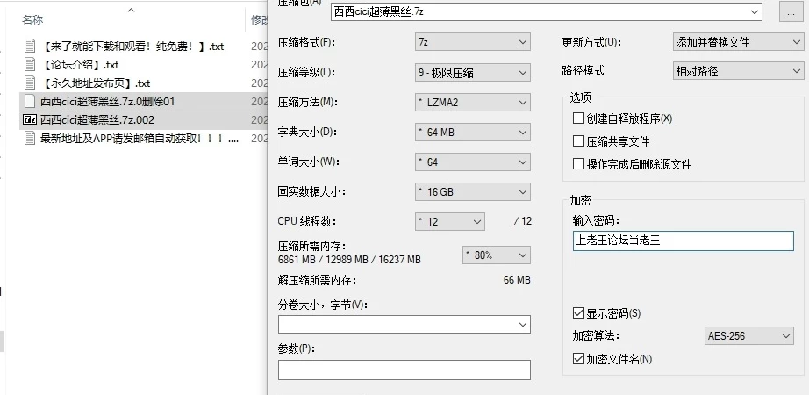Select file name 西西cici超薄黑丝.7z.0删除01
This screenshot has width=809, height=395.
pyautogui.click(x=107, y=101)
